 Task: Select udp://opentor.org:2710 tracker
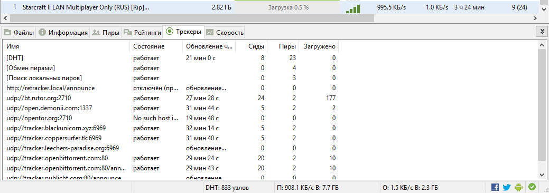(x=171, y=118)
